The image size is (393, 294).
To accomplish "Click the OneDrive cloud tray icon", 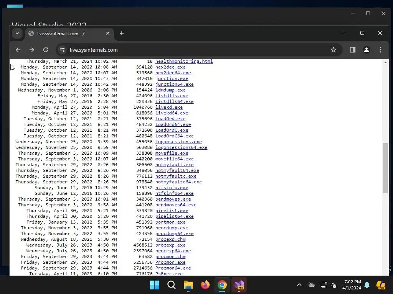I will pyautogui.click(x=312, y=285).
